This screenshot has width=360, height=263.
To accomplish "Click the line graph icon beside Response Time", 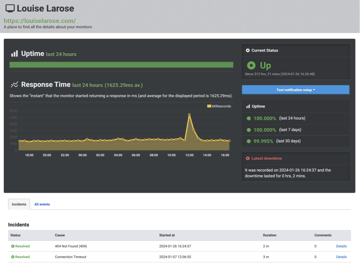I will coord(14,85).
